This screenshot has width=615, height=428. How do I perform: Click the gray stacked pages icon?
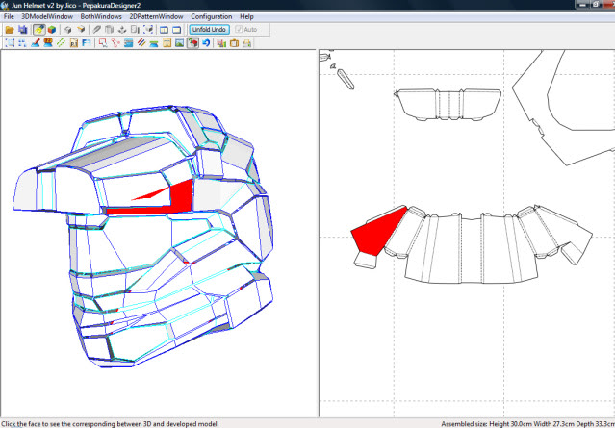click(110, 30)
